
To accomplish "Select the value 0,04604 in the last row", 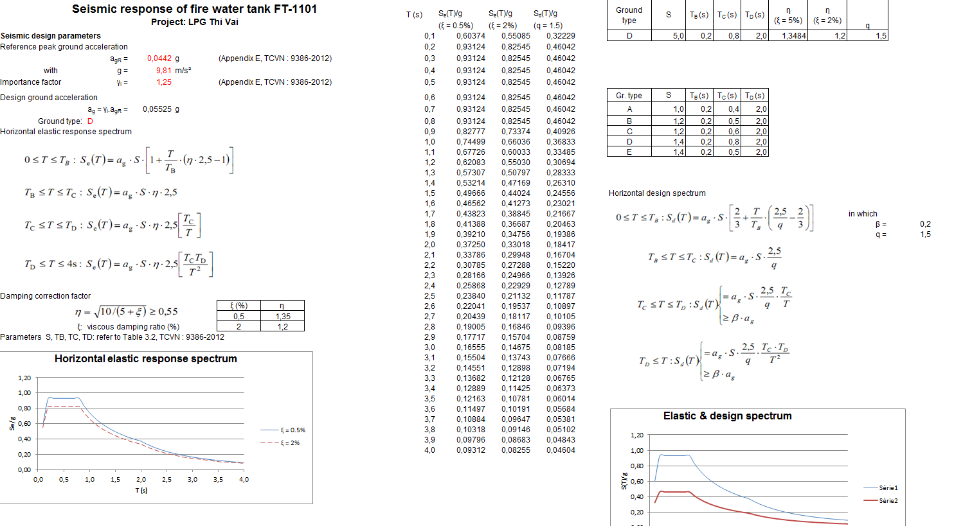I will click(561, 450).
